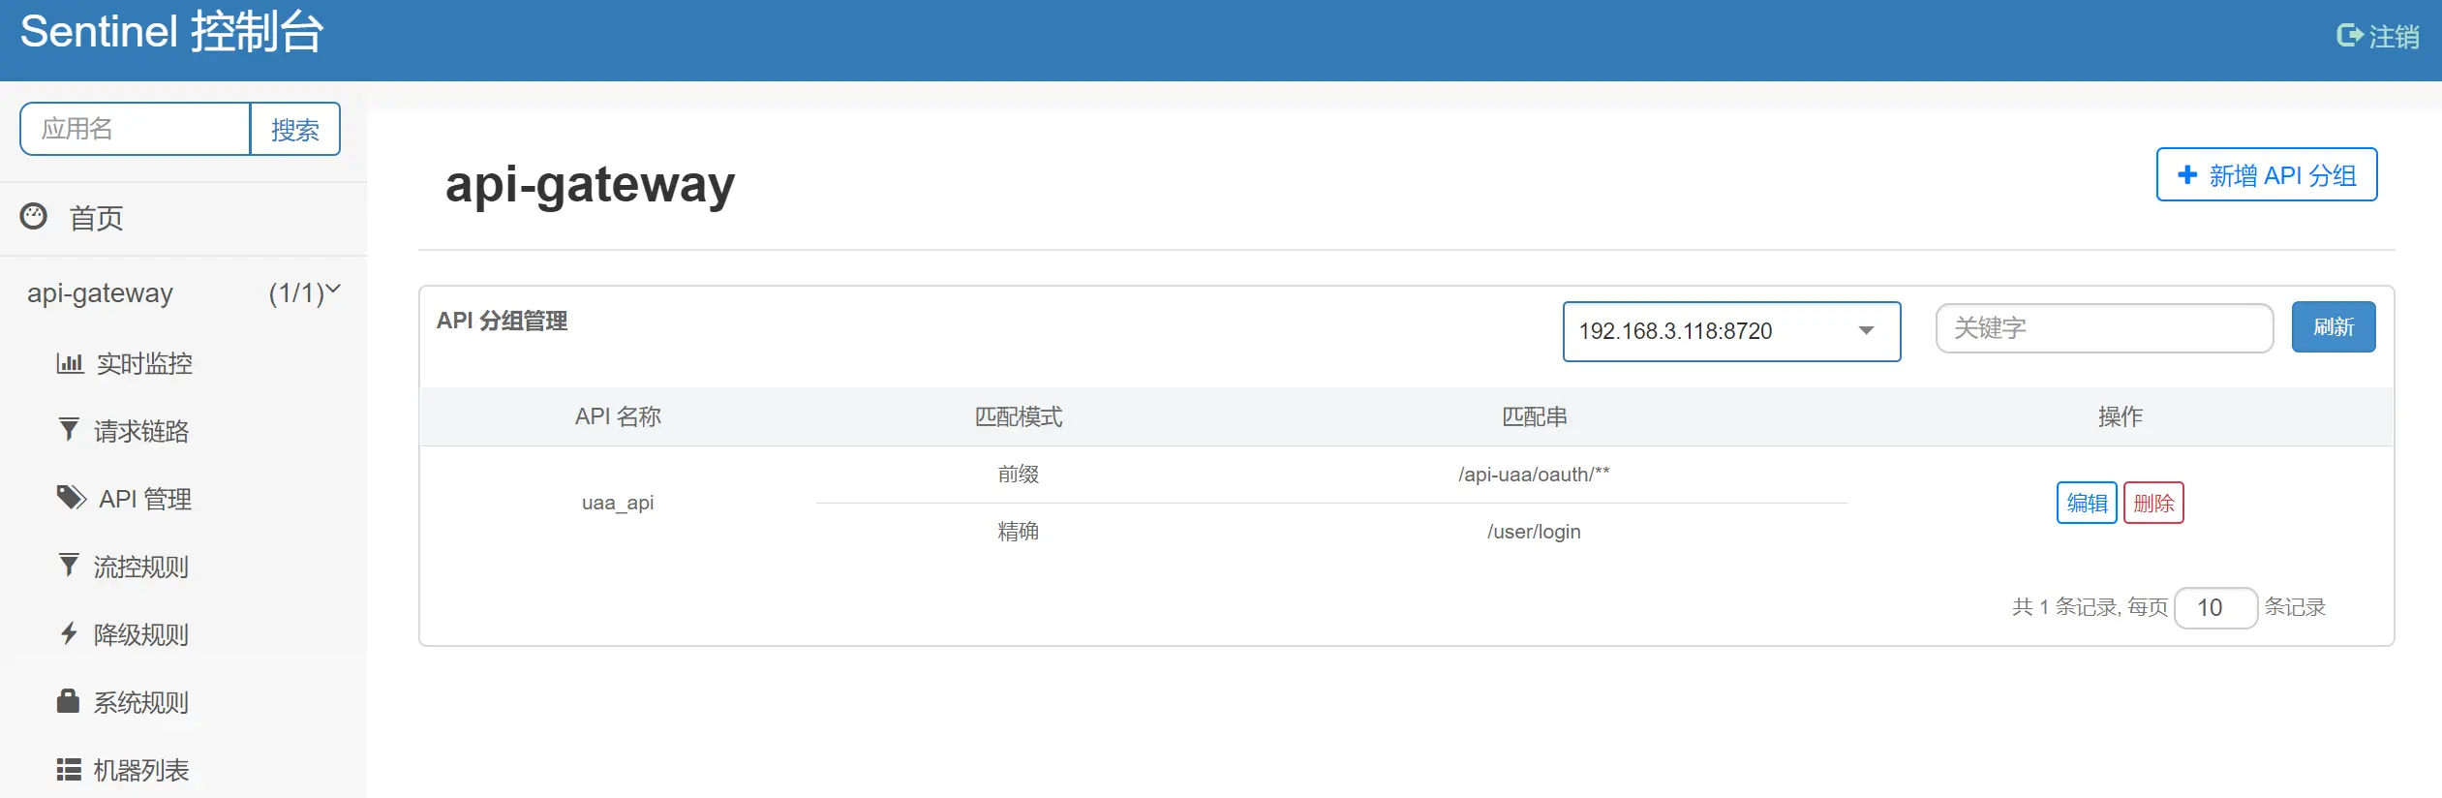The image size is (2442, 798).
Task: Click the 共 1 条记录 record count text
Action: click(2064, 607)
